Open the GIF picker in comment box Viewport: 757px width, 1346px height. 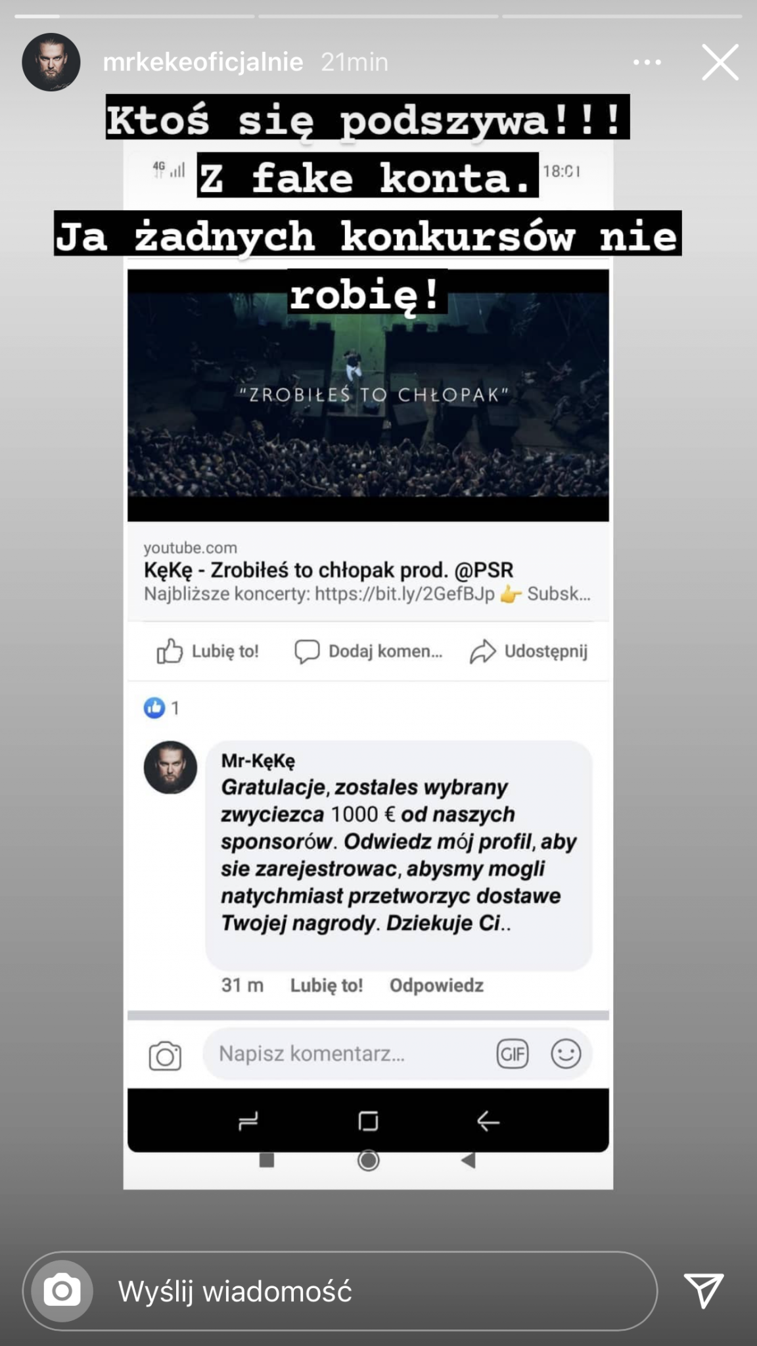pyautogui.click(x=513, y=1054)
